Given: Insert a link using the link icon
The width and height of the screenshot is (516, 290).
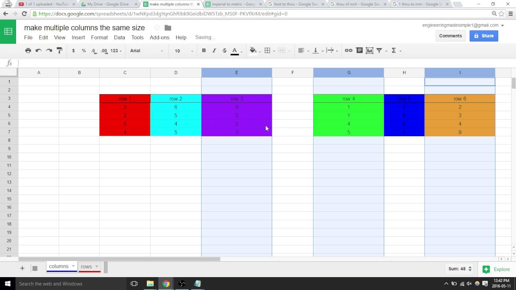Looking at the screenshot, I should point(349,51).
